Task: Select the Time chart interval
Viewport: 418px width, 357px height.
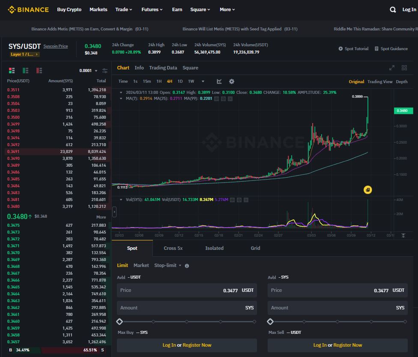Action: click(123, 81)
